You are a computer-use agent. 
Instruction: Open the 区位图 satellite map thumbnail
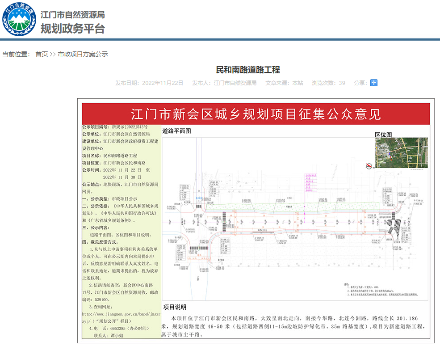401,152
